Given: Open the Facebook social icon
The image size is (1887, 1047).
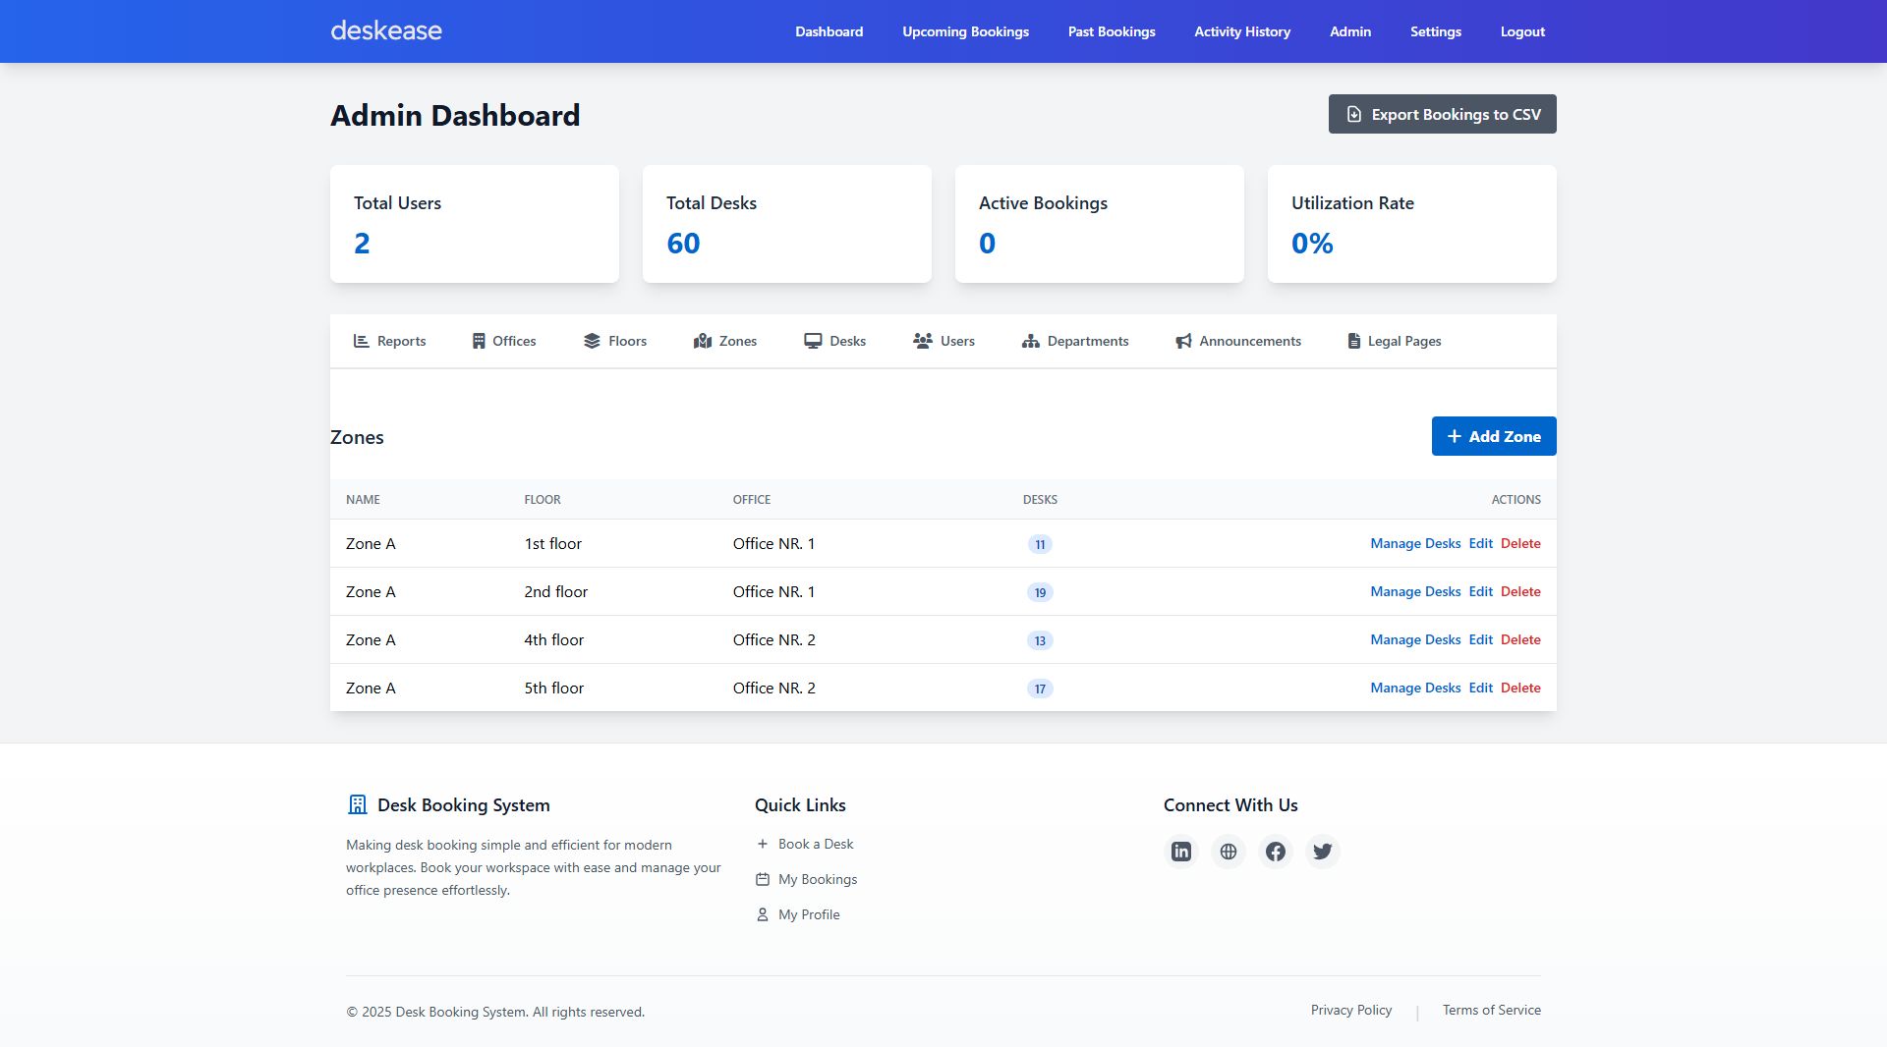Looking at the screenshot, I should pyautogui.click(x=1275, y=852).
